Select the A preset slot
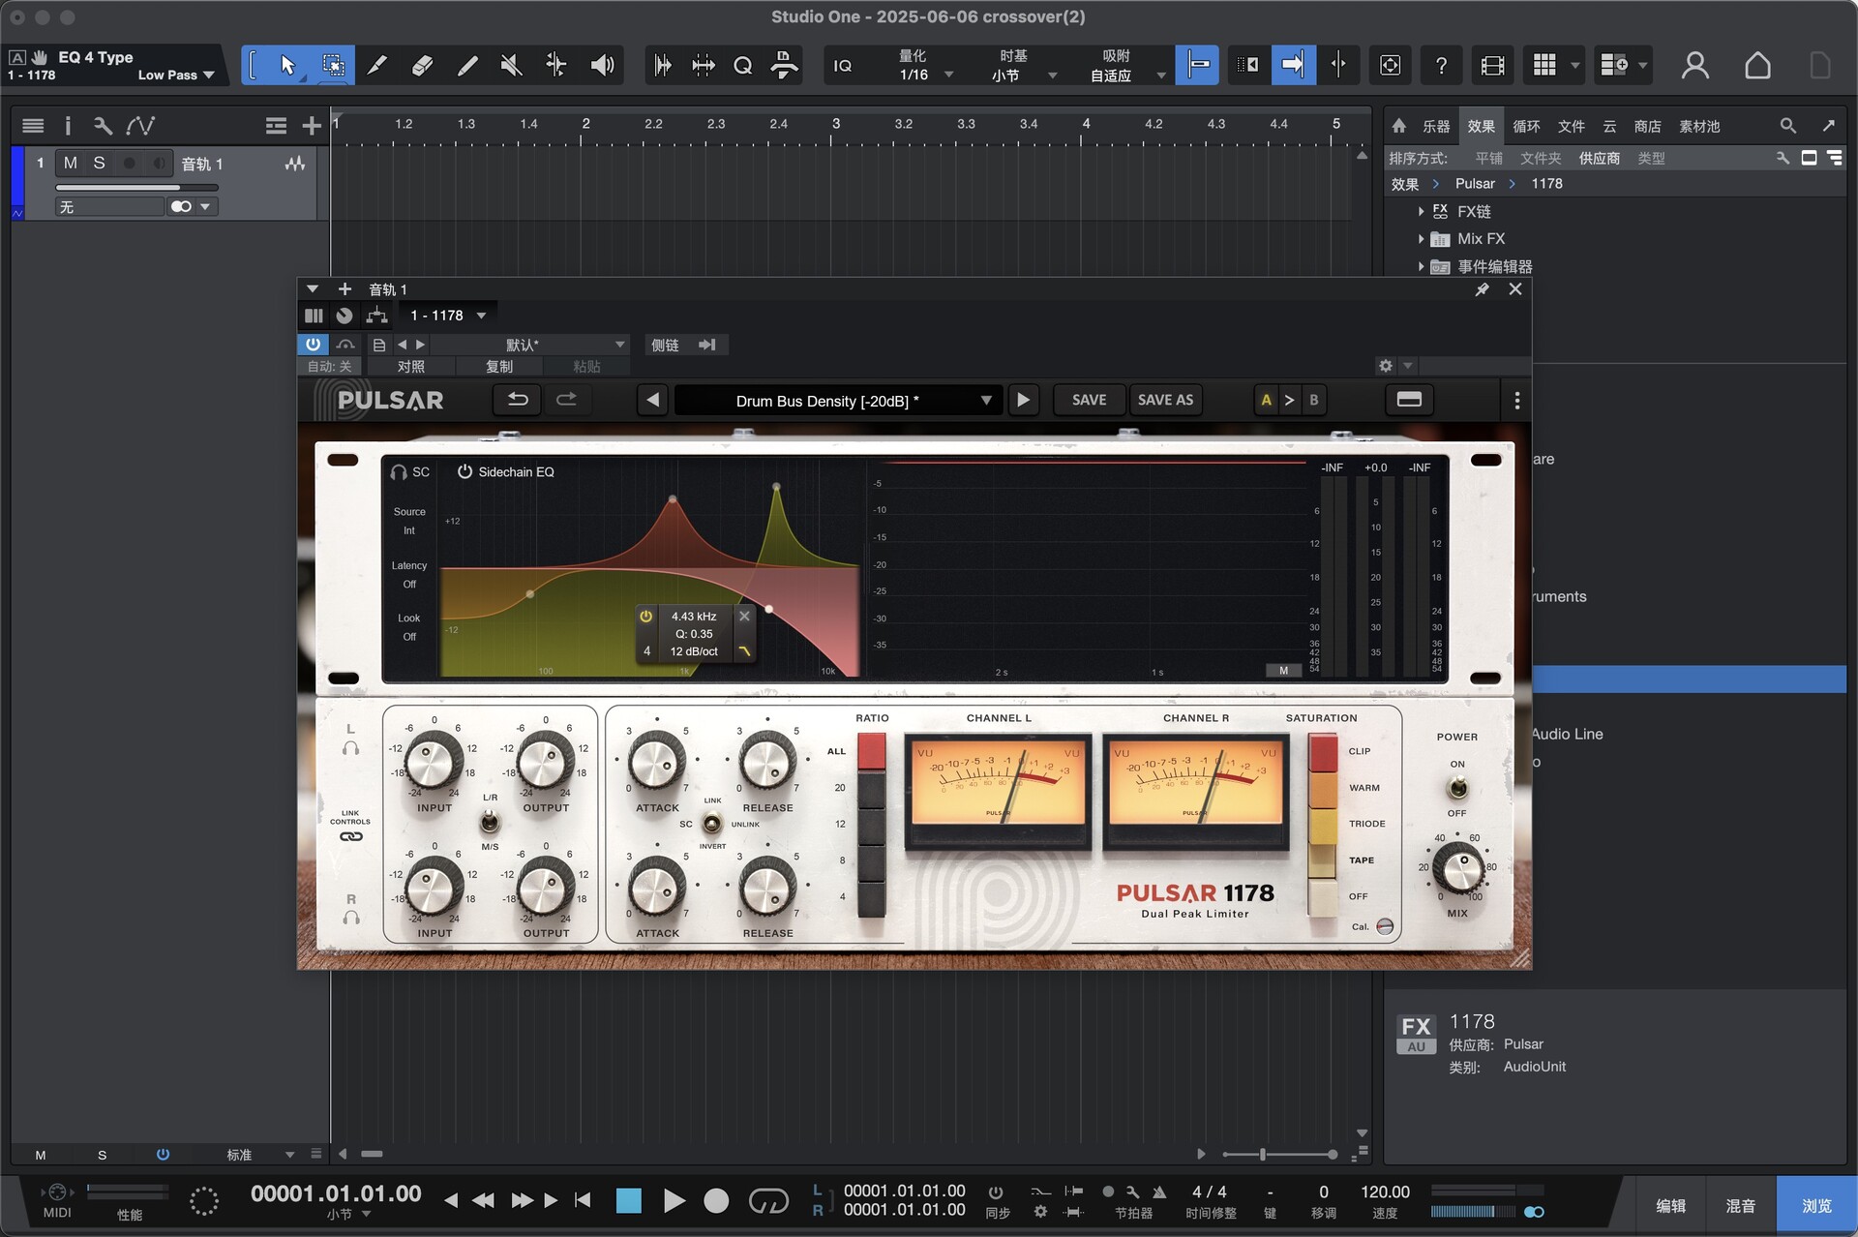The image size is (1858, 1237). 1266,400
